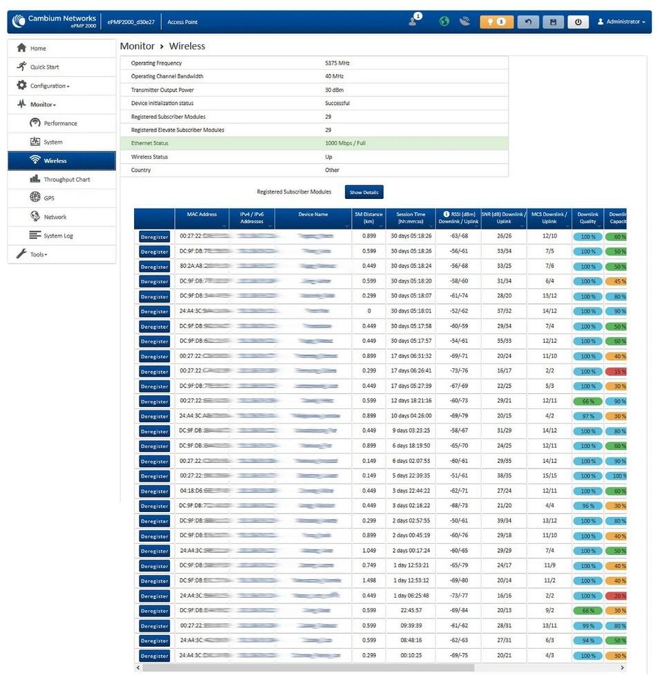Viewport: 658px width, 691px height.
Task: Open the Performance monitor page
Action: pos(60,124)
